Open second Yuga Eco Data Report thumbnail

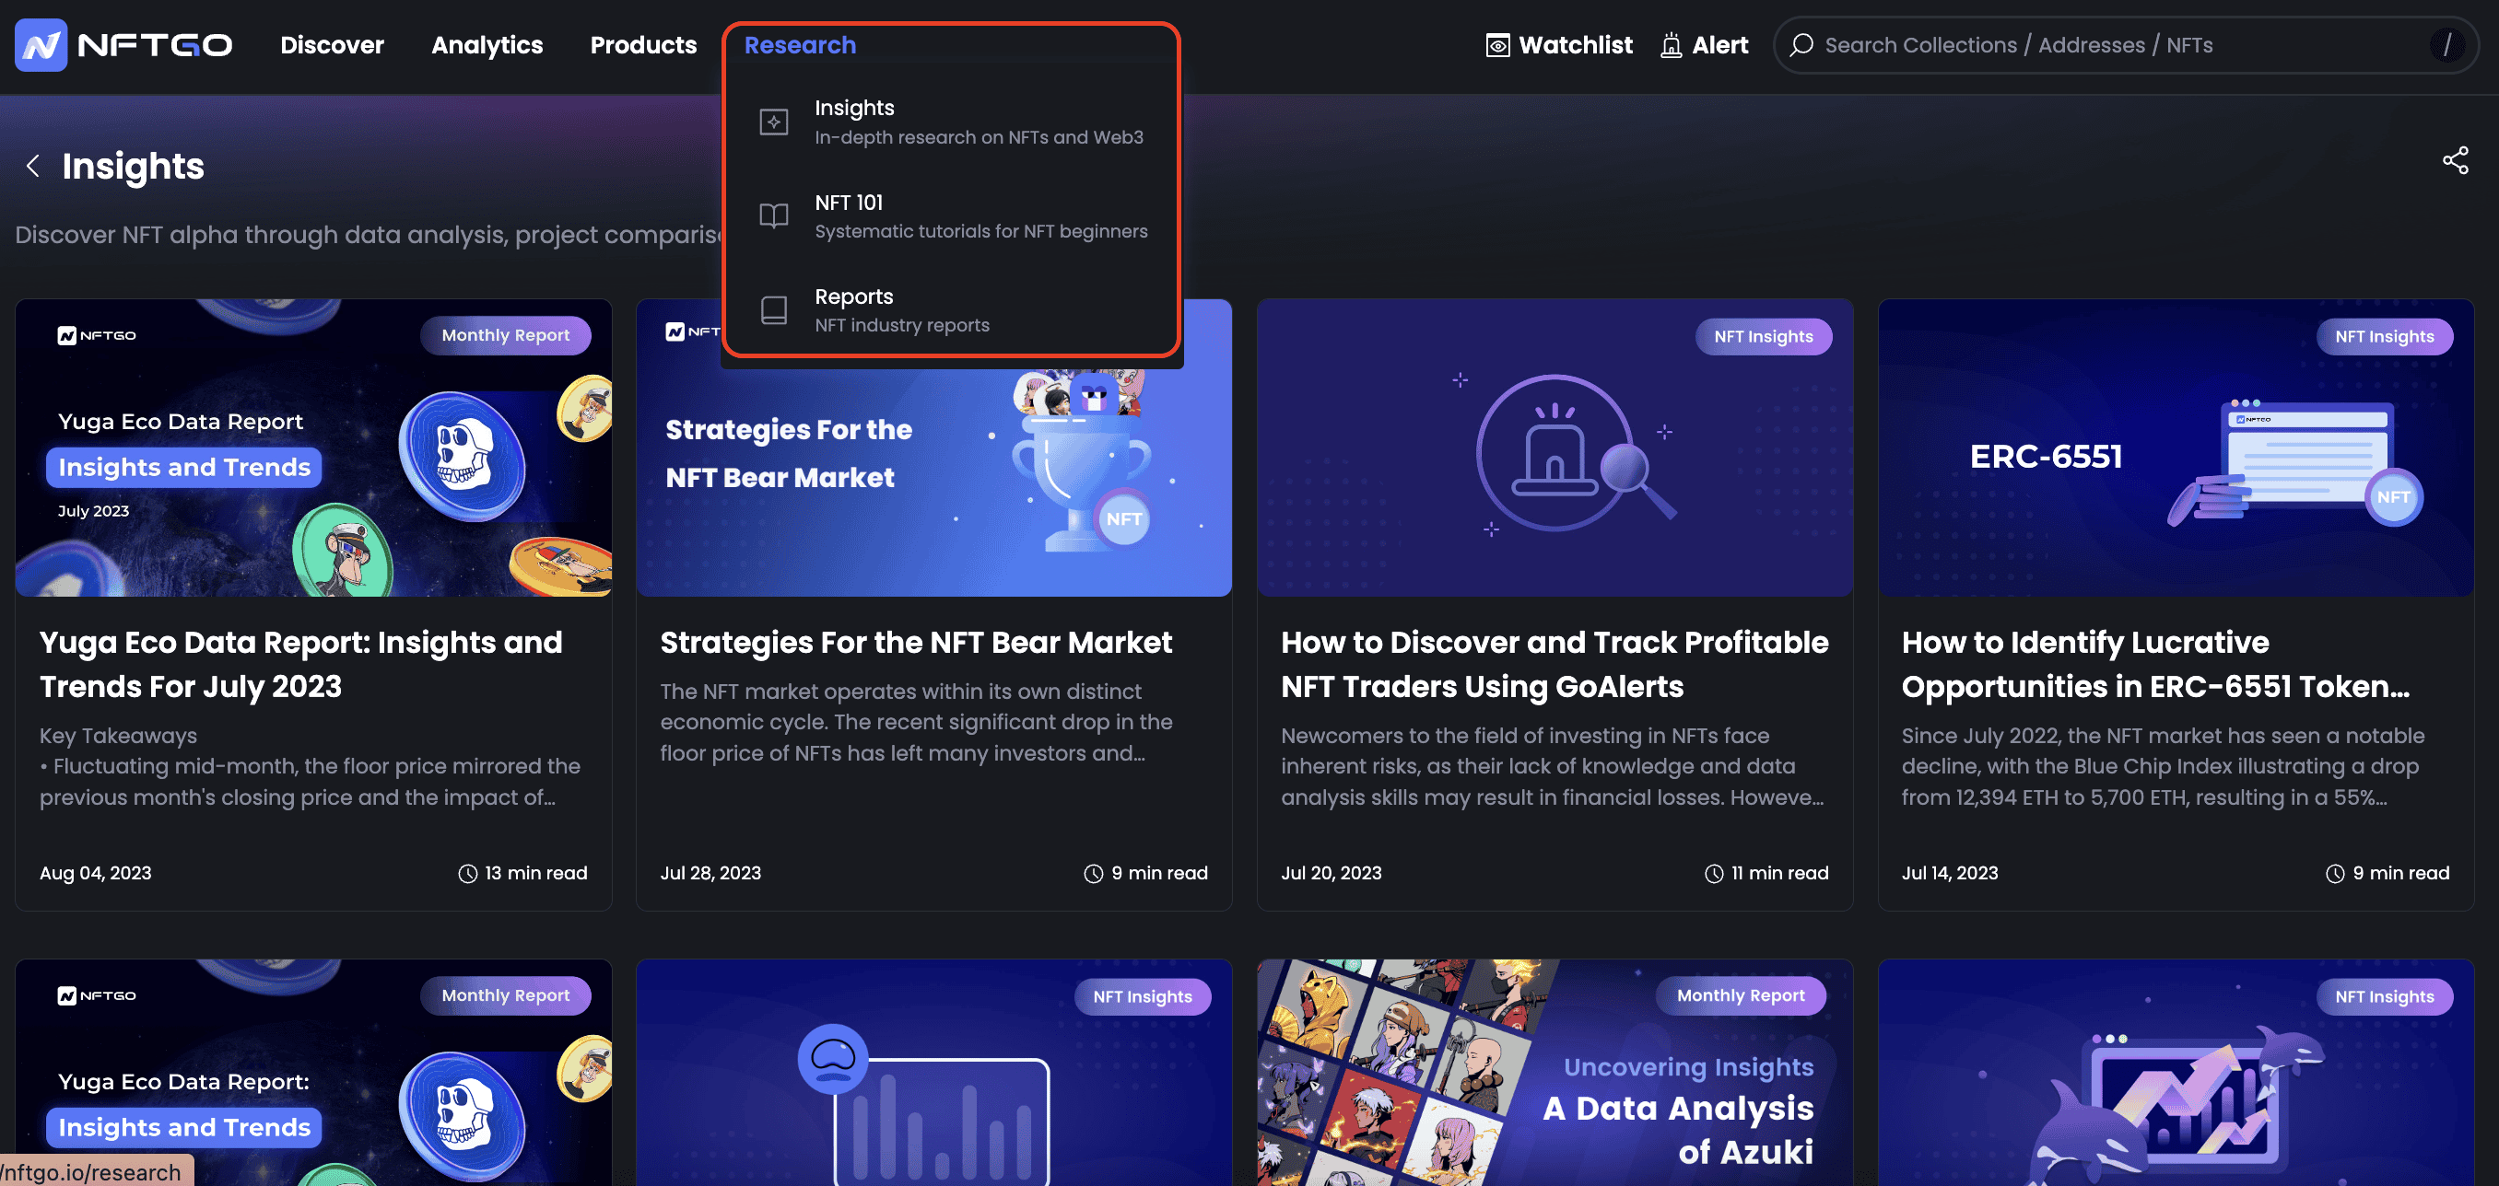tap(313, 1073)
